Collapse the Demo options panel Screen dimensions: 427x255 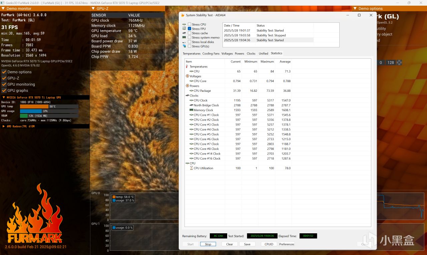coord(356,9)
